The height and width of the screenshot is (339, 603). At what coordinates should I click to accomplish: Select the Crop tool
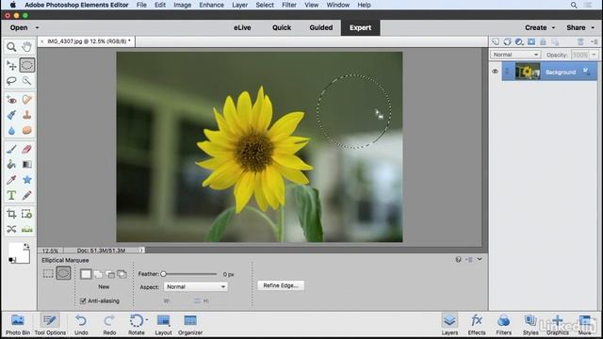11,214
